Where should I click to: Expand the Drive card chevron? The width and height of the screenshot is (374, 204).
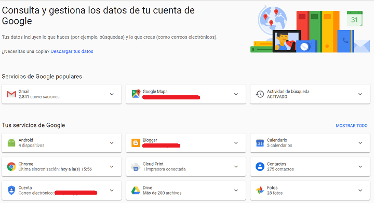pyautogui.click(x=236, y=191)
